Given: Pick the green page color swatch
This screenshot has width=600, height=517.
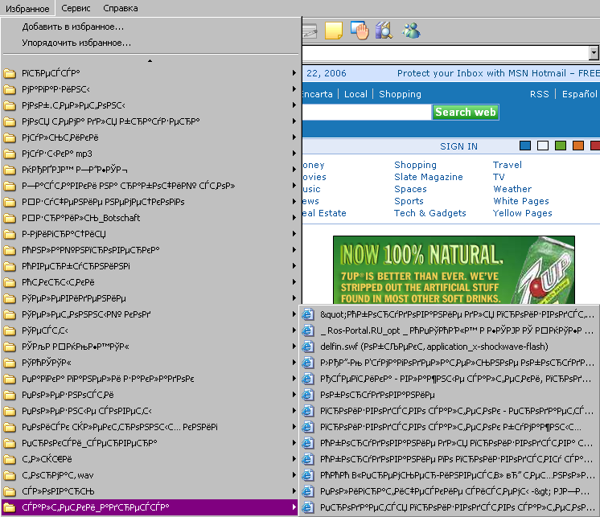Looking at the screenshot, I should 561,146.
